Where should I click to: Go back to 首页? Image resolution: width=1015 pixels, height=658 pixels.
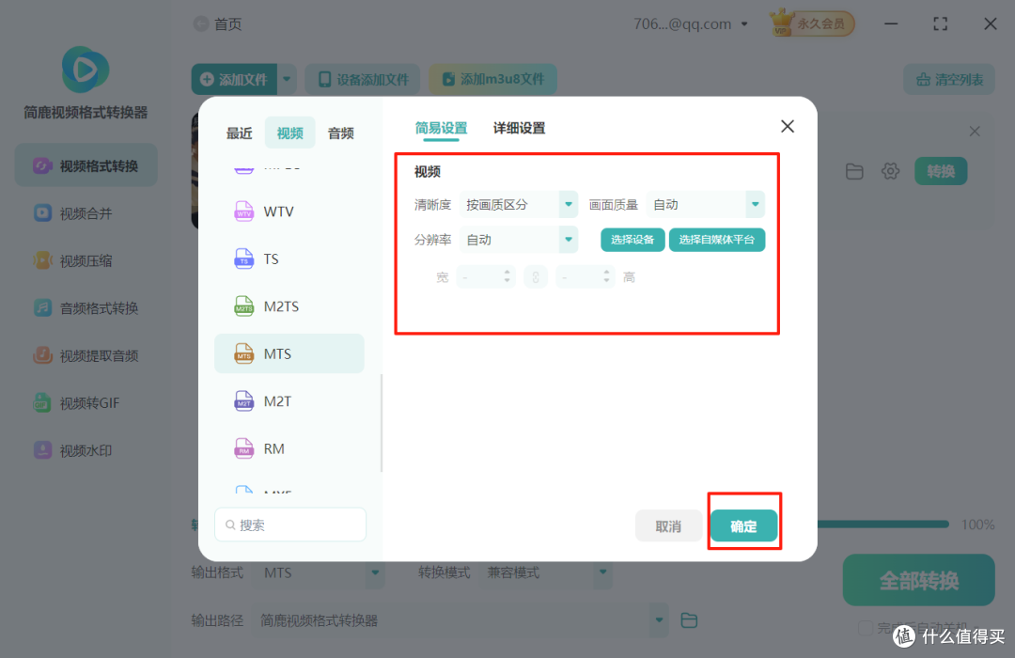(x=217, y=23)
